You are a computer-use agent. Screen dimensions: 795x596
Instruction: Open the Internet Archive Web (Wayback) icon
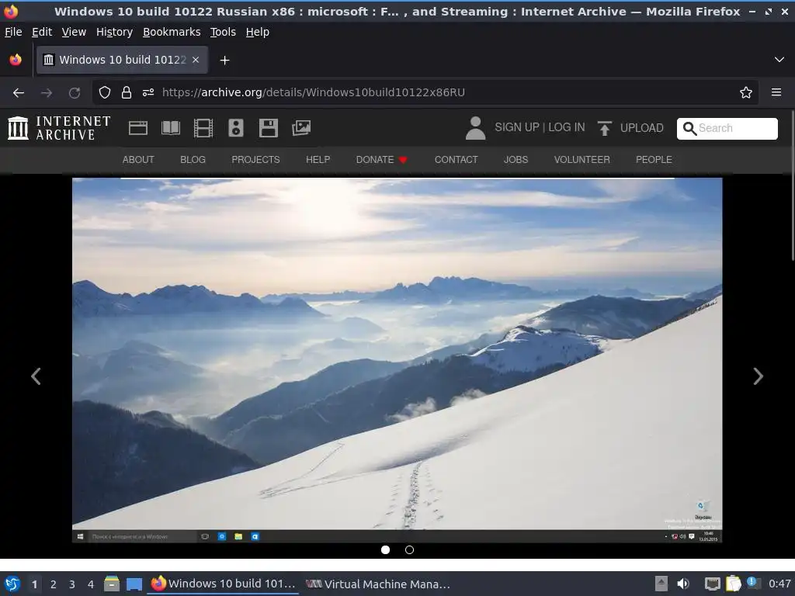[138, 128]
